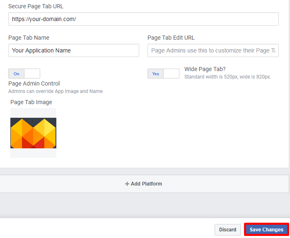Image resolution: width=290 pixels, height=238 pixels.
Task: Toggle the Page Admin Control switch
Action: point(24,74)
